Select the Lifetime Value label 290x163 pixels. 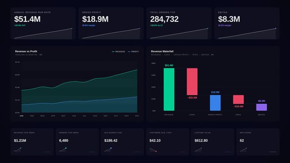coord(203,133)
